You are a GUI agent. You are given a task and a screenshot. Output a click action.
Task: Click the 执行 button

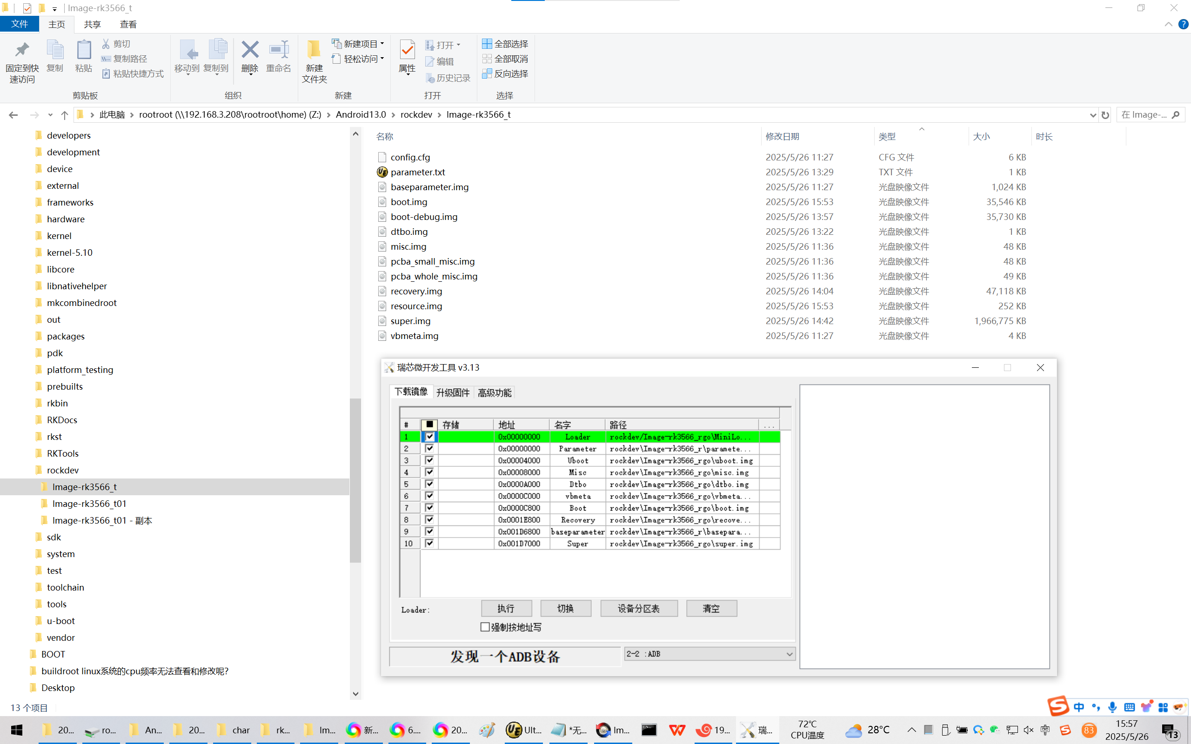(506, 609)
